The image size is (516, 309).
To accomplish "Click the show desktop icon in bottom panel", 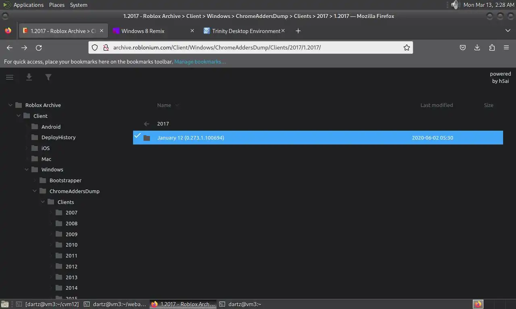I will pos(5,305).
